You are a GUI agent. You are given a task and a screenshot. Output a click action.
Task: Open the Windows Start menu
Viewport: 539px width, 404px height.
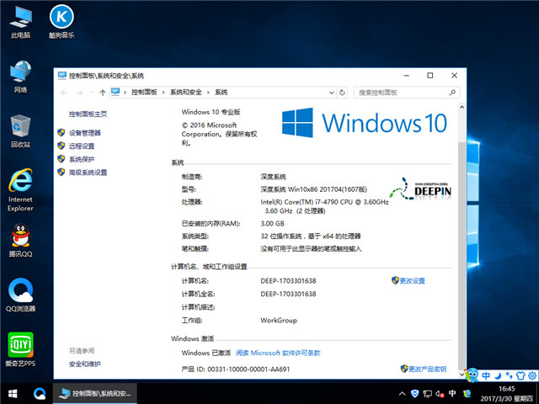click(13, 394)
